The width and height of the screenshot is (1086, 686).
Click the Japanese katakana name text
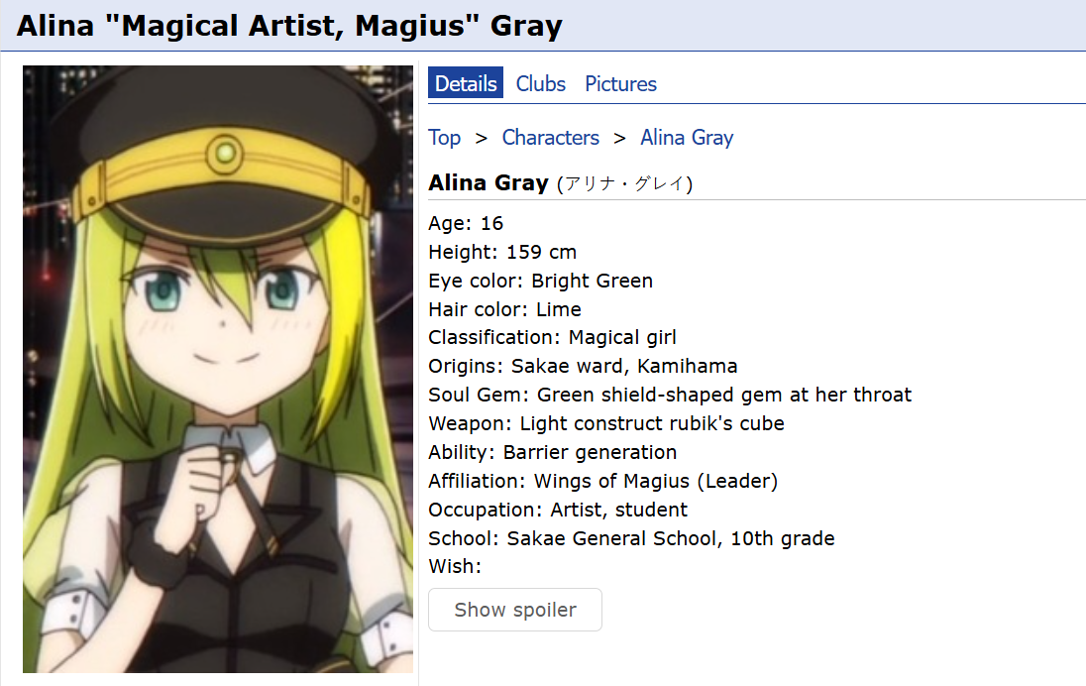pos(624,184)
